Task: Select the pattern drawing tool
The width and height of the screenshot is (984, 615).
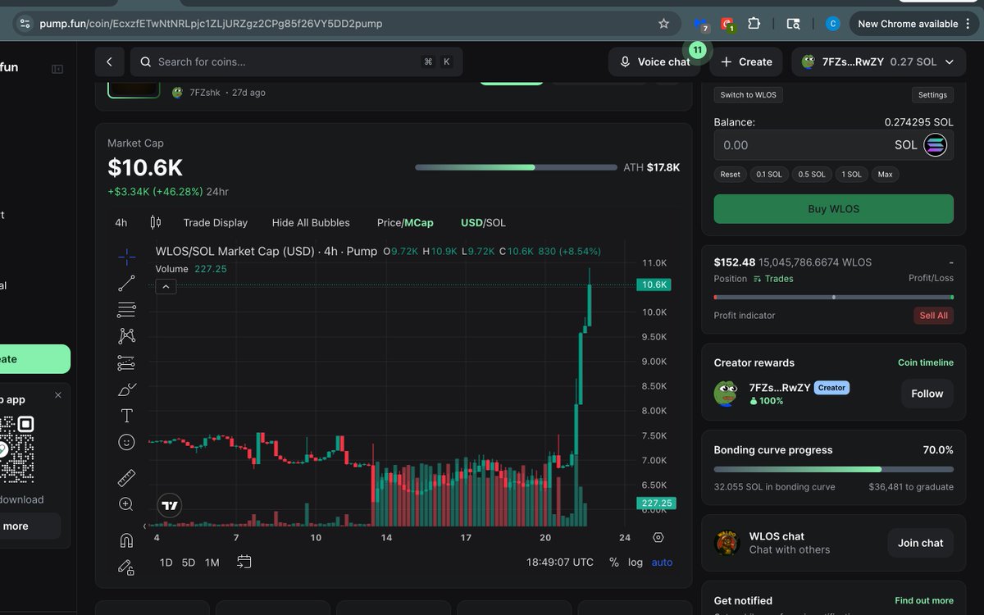Action: [126, 336]
